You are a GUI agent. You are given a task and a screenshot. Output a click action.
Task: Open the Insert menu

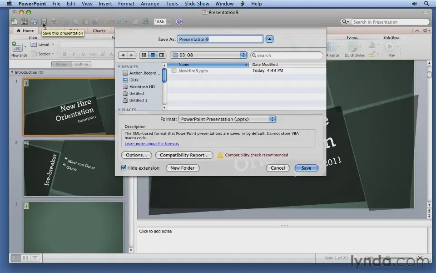pos(105,4)
